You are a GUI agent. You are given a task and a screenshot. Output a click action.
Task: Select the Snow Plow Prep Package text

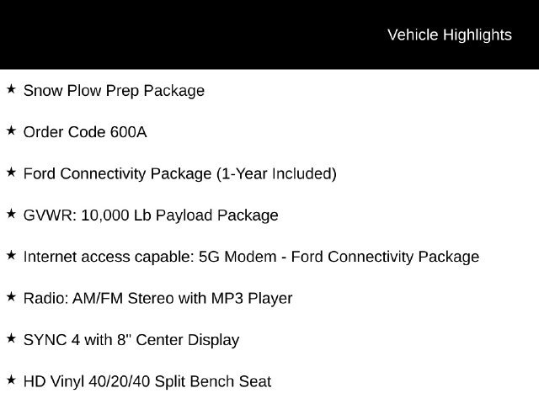(115, 91)
